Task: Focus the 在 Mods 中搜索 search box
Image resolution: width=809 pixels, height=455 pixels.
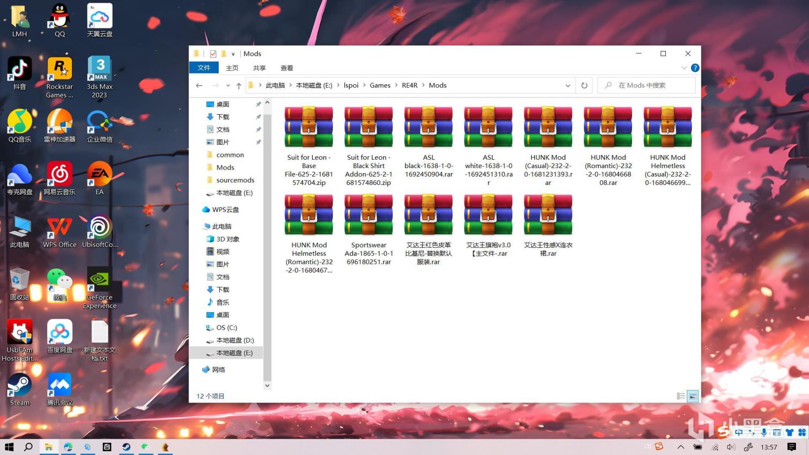Action: pos(647,85)
